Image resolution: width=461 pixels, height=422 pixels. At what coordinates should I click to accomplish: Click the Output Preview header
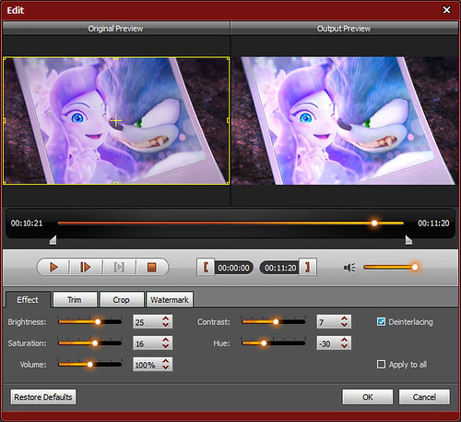(x=344, y=29)
